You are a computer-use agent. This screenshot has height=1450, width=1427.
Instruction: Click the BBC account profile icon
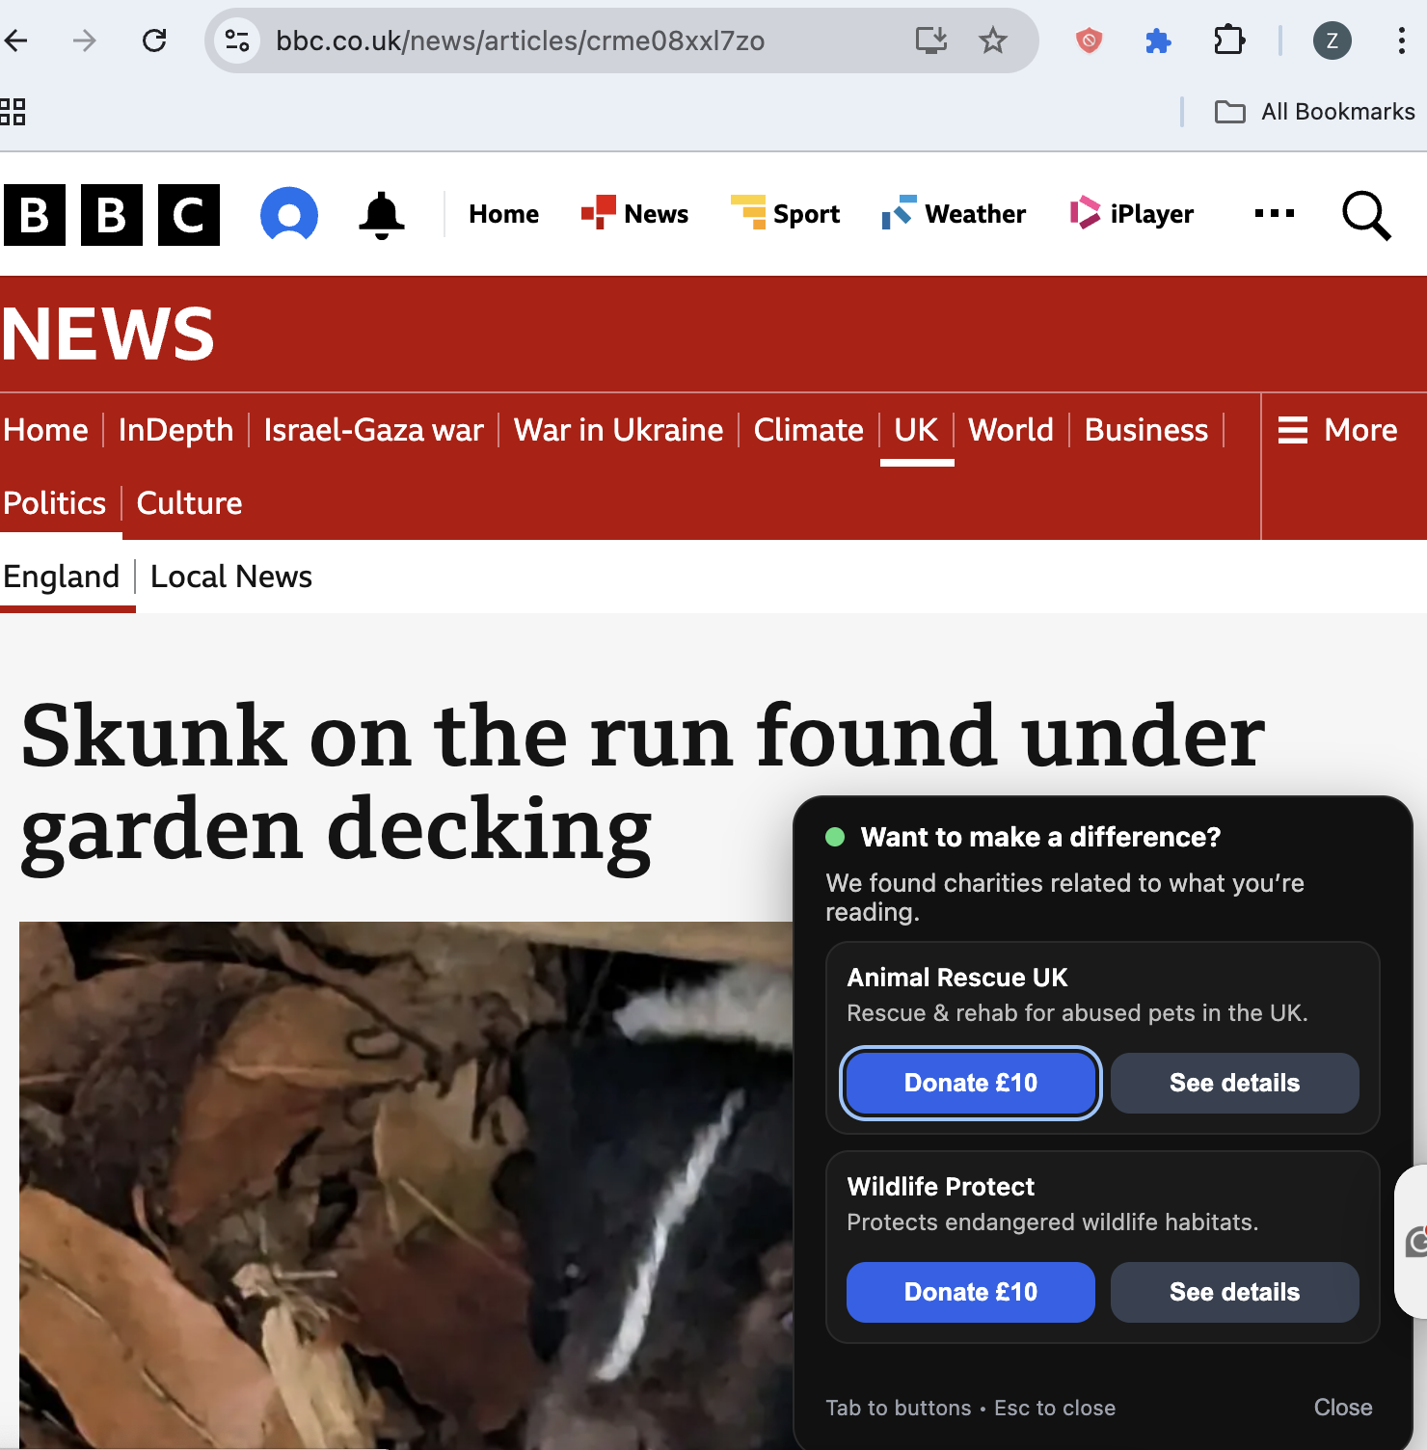point(289,214)
